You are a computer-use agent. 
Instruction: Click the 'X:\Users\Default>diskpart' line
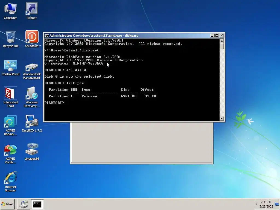[x=72, y=50]
